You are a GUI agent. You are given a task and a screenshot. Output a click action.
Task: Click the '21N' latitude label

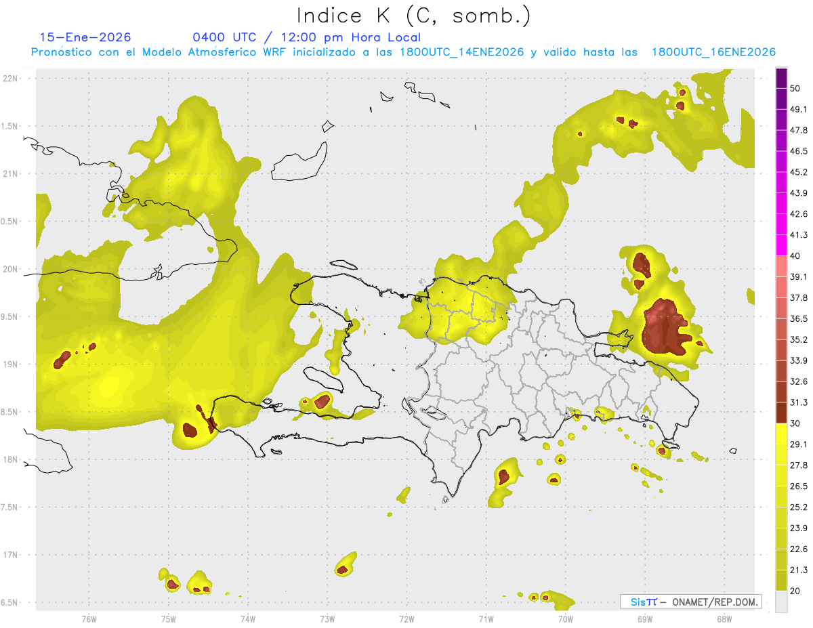pos(11,173)
